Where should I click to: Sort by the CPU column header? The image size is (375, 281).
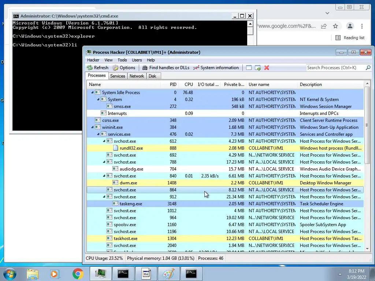[x=186, y=85]
